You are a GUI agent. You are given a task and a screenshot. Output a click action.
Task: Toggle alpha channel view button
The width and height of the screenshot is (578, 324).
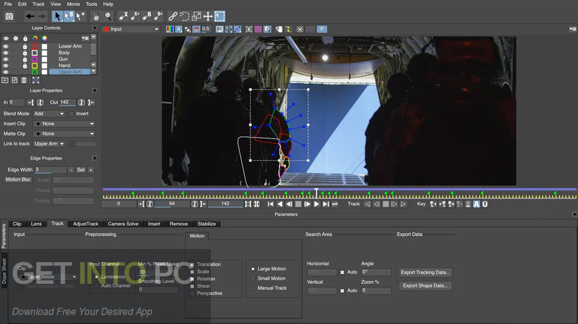(x=179, y=29)
